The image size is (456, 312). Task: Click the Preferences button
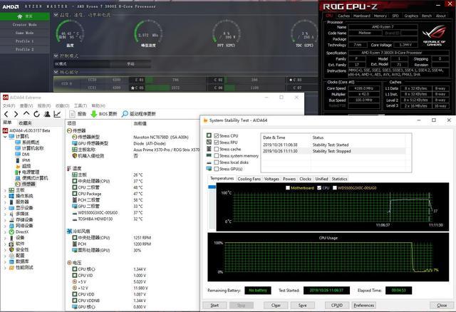point(363,305)
